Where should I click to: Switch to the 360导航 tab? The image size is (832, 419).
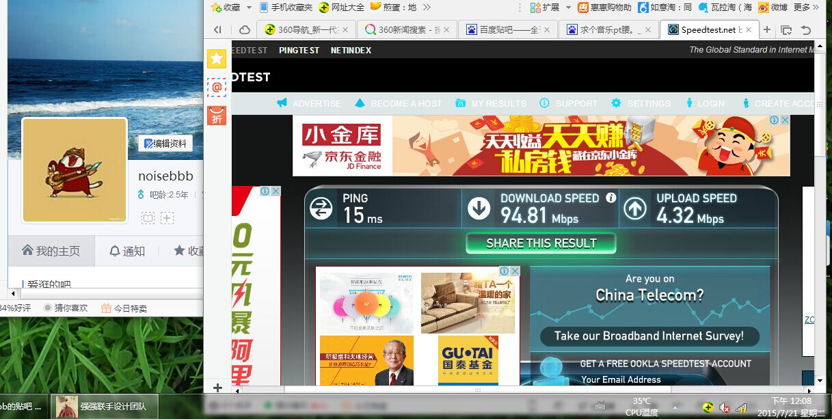(306, 29)
